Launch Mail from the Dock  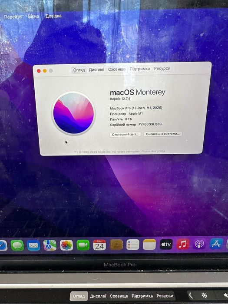point(33,245)
